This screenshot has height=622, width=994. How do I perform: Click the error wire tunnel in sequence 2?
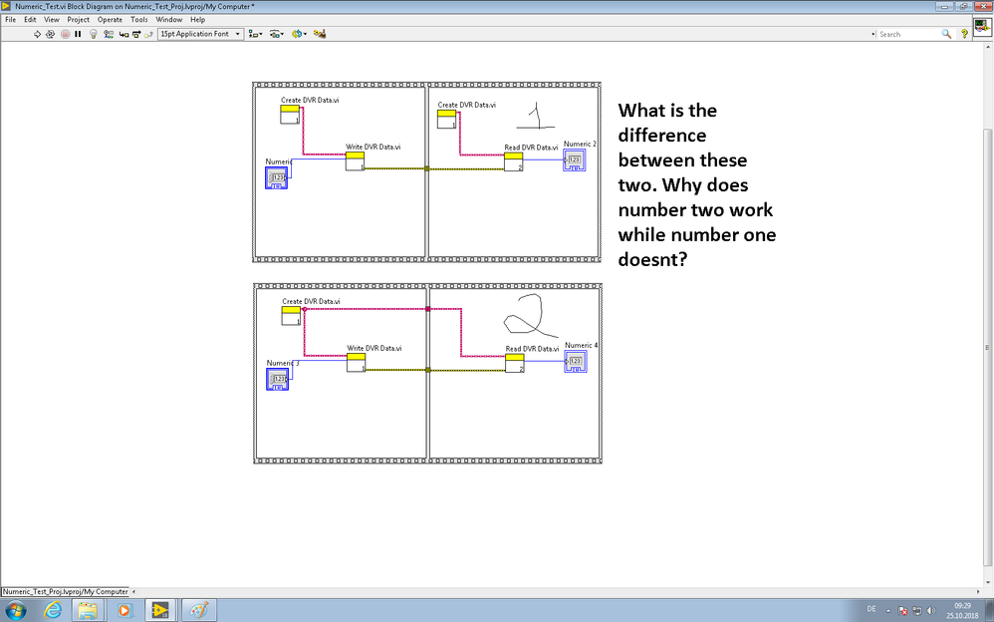coord(428,370)
